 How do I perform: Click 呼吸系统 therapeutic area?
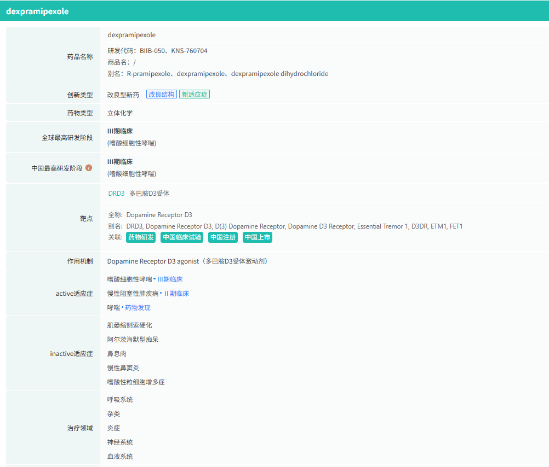click(x=120, y=400)
